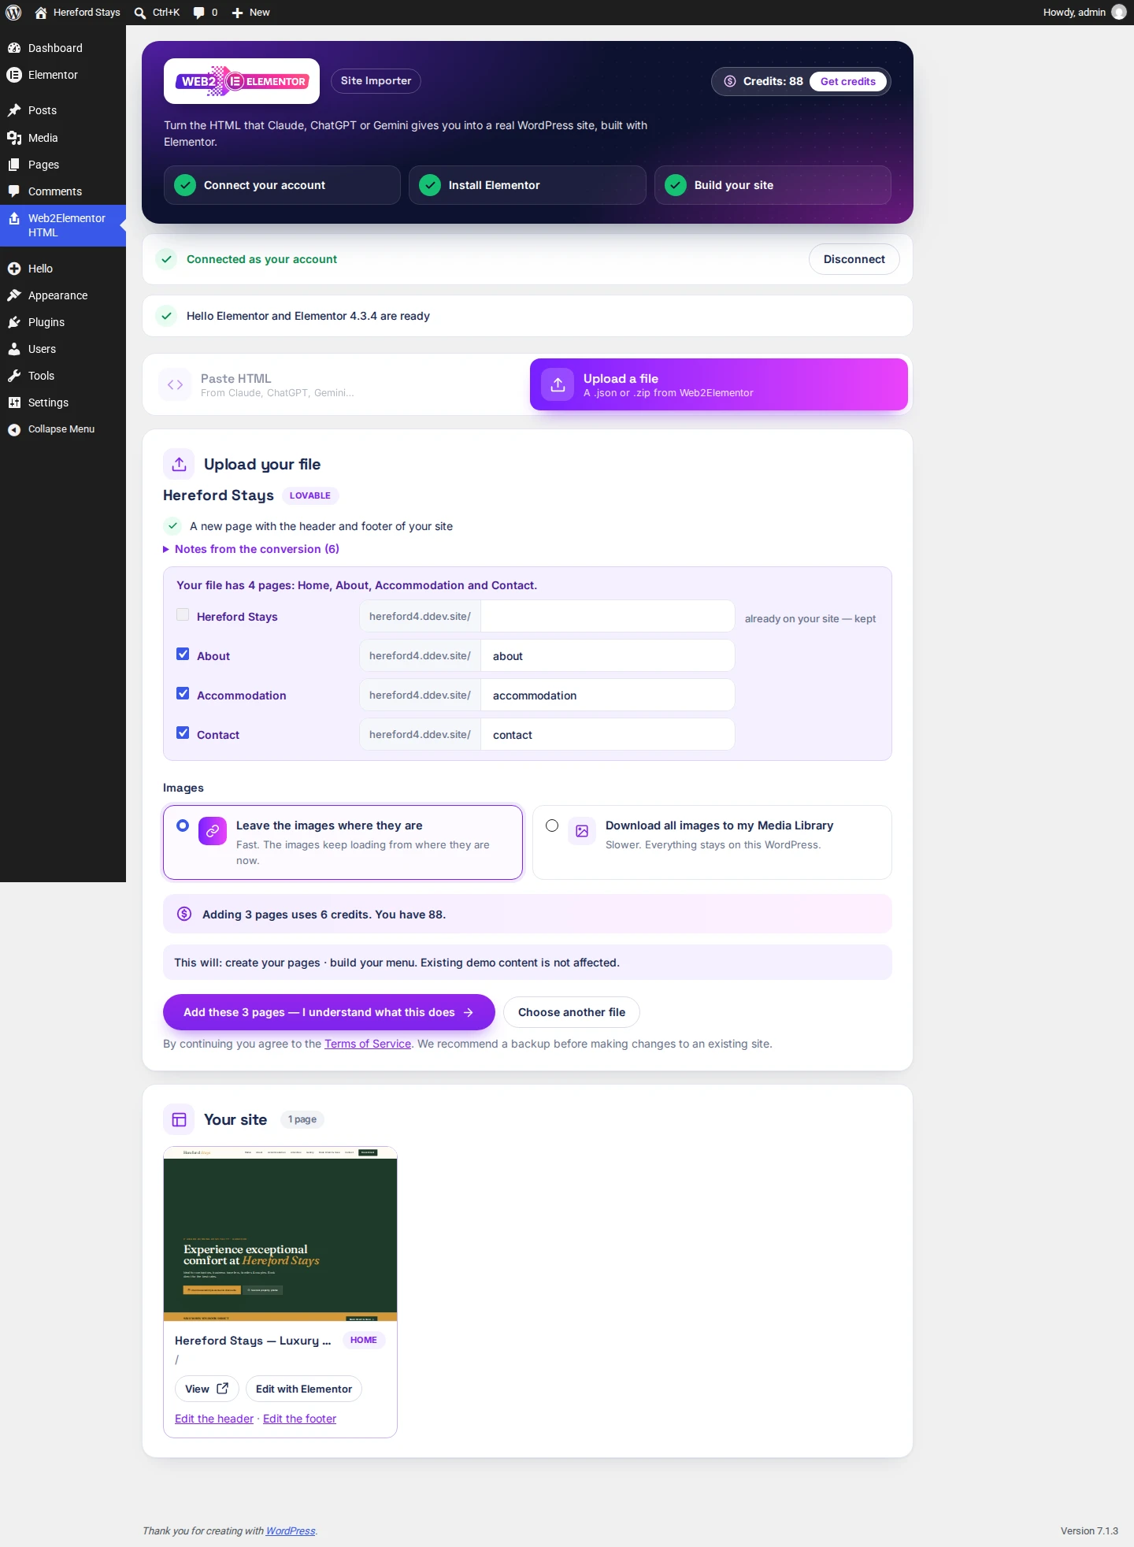1134x1547 pixels.
Task: Open admin user avatar
Action: (x=1118, y=13)
